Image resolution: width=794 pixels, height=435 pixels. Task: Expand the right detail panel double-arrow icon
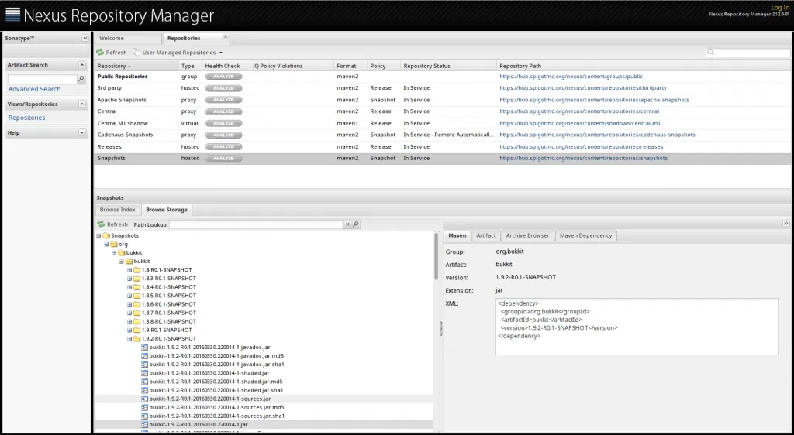tap(785, 224)
